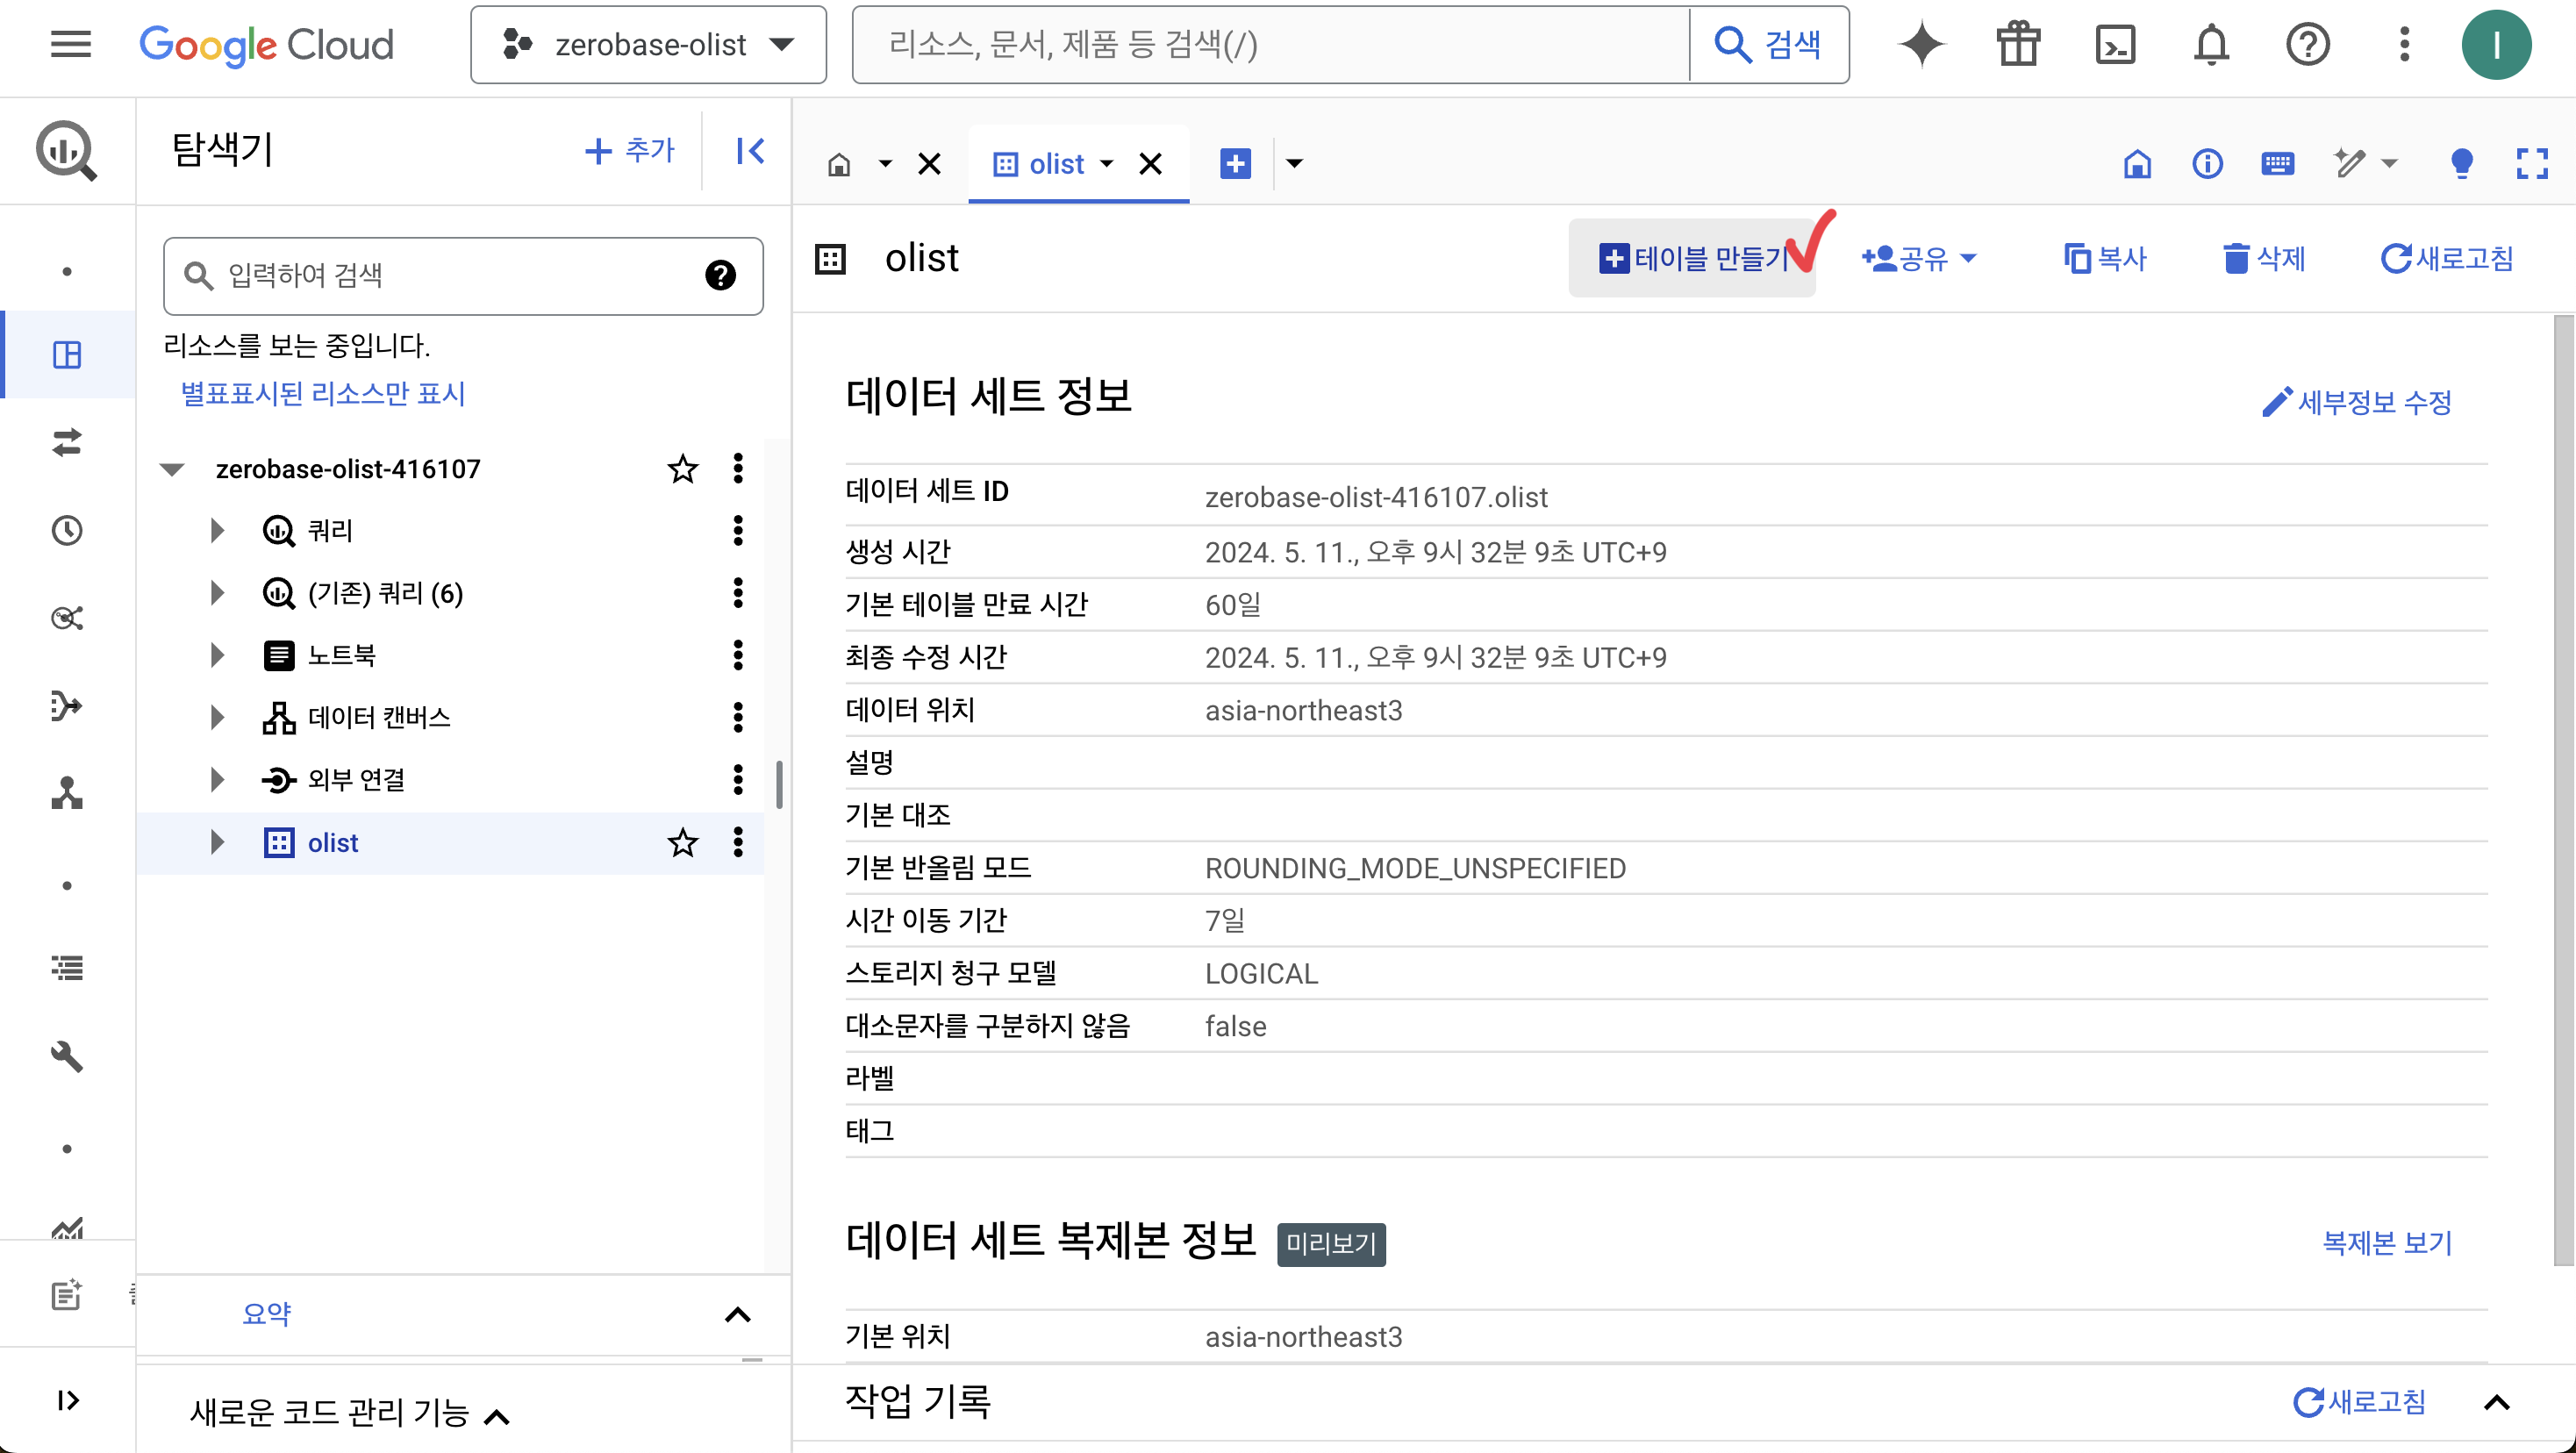Open more actions menu for 노트북
This screenshot has width=2576, height=1453.
(x=738, y=656)
